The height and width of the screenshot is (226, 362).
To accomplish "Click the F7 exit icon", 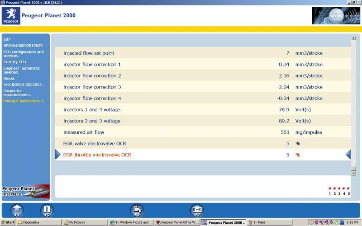I will [x=197, y=210].
